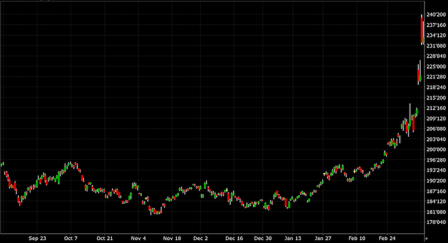Click the Dec 2 date label
The width and height of the screenshot is (448, 243).
coord(200,239)
